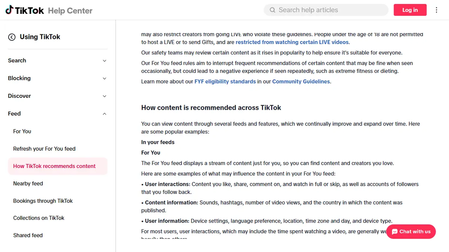Click the TikTok logo icon
449x252 pixels.
[9, 10]
